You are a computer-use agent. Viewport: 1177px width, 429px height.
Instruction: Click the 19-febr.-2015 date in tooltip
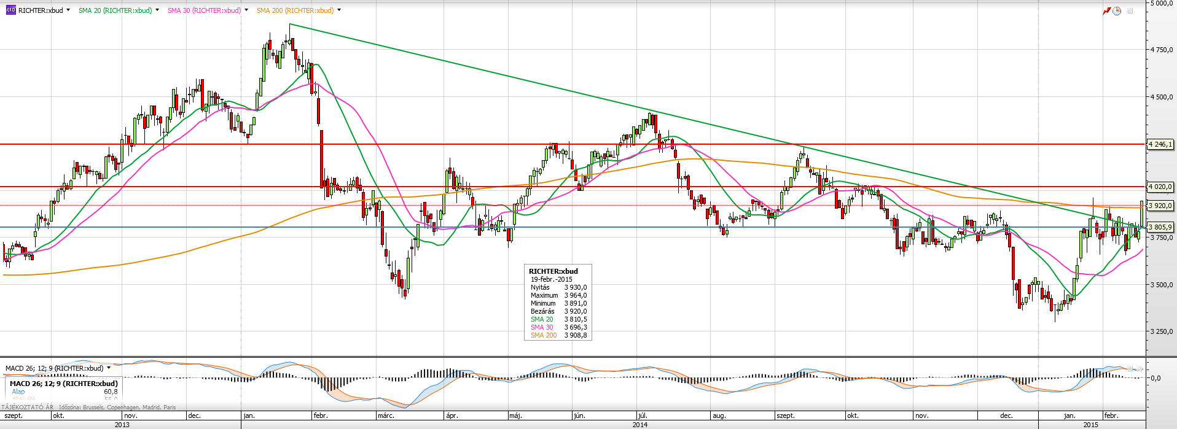click(552, 279)
